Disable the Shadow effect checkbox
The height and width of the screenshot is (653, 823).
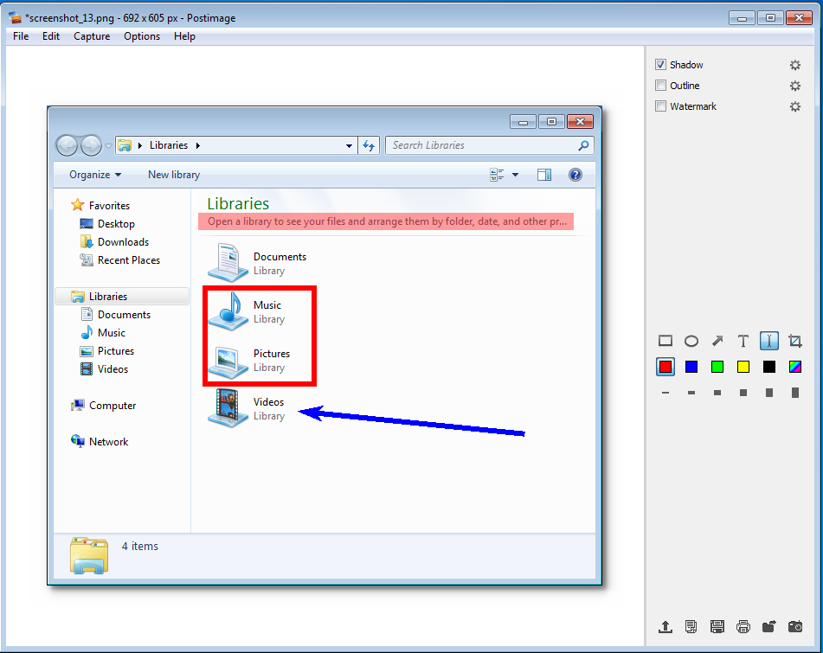click(x=661, y=64)
